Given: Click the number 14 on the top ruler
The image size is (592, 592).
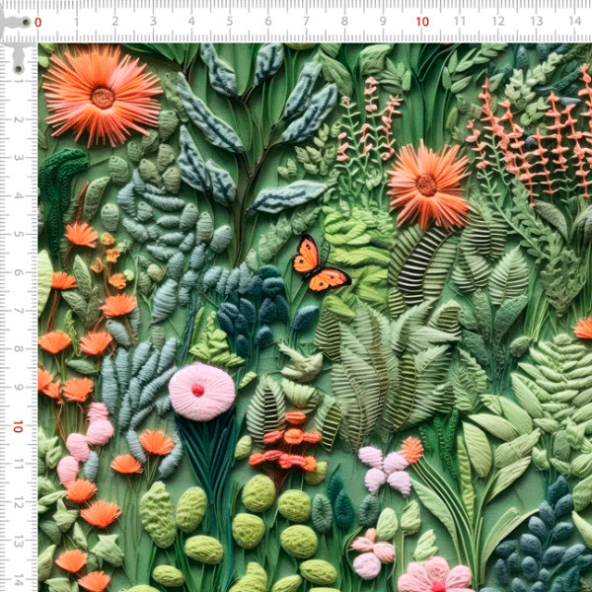Looking at the screenshot, I should click(575, 21).
